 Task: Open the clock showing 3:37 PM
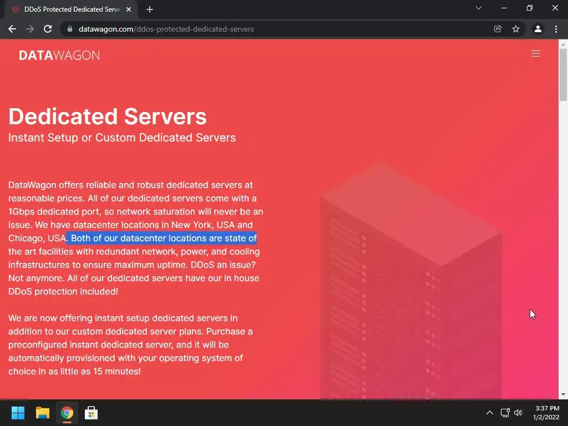click(546, 413)
